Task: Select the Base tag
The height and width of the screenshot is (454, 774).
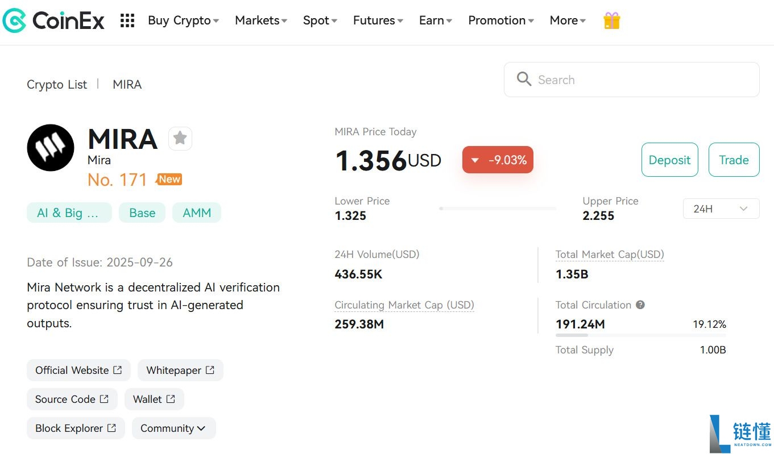Action: pos(142,213)
